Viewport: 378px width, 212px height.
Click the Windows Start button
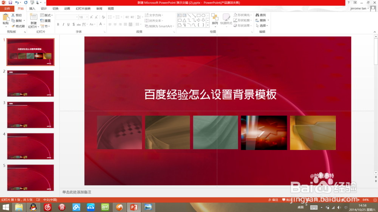click(x=6, y=207)
